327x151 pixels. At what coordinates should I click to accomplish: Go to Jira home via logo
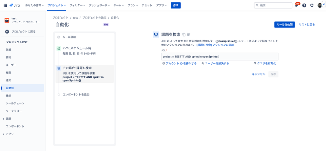click(x=15, y=6)
